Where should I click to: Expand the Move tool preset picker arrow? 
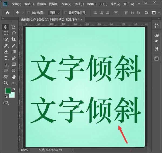[22, 13]
